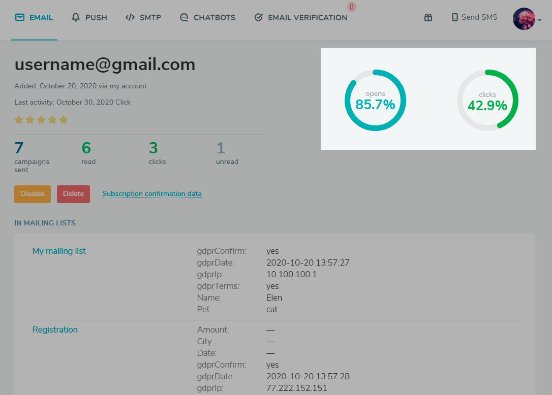The height and width of the screenshot is (395, 552).
Task: Open the Registration mailing list link
Action: coord(55,330)
